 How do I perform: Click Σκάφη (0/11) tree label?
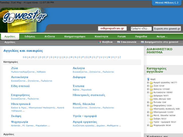(x=160, y=119)
